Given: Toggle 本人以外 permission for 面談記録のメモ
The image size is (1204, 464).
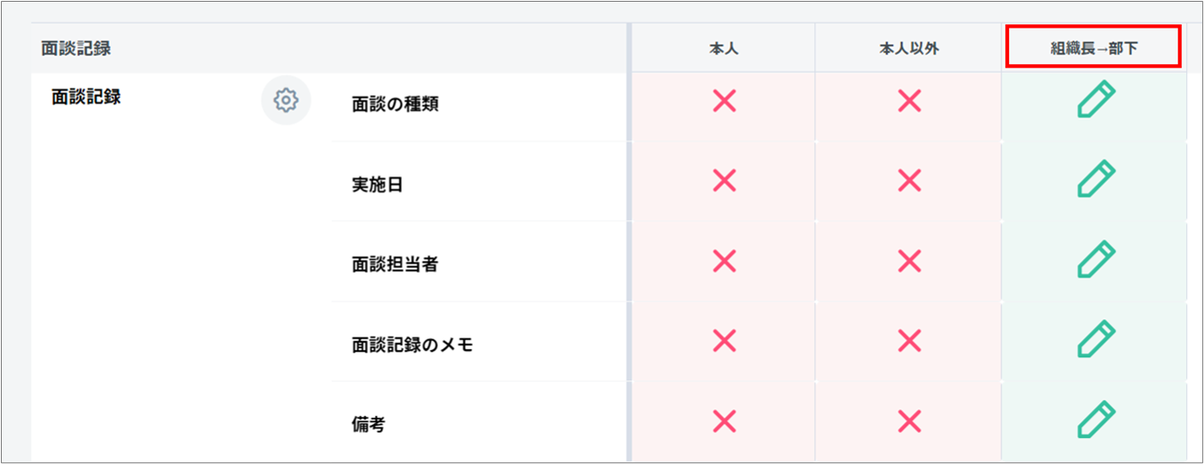Looking at the screenshot, I should pos(908,340).
